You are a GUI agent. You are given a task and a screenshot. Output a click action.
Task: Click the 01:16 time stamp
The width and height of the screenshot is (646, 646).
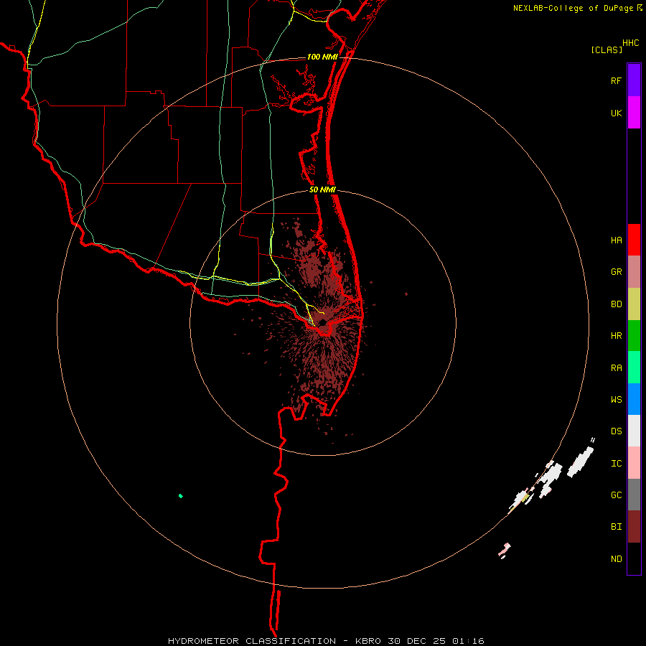click(x=468, y=641)
